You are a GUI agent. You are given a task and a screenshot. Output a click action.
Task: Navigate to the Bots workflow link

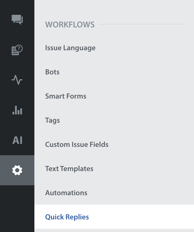tap(52, 72)
